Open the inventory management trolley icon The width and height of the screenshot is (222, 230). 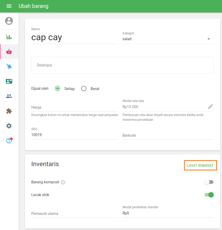pyautogui.click(x=9, y=67)
